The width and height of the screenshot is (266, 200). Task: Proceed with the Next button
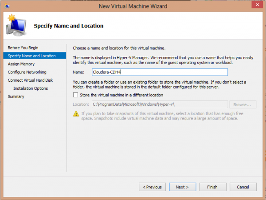pos(183,187)
